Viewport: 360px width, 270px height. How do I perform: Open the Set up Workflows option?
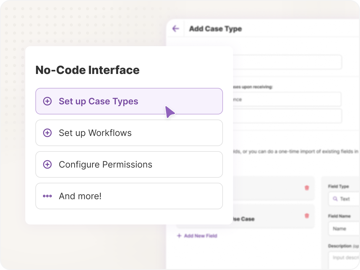point(129,133)
